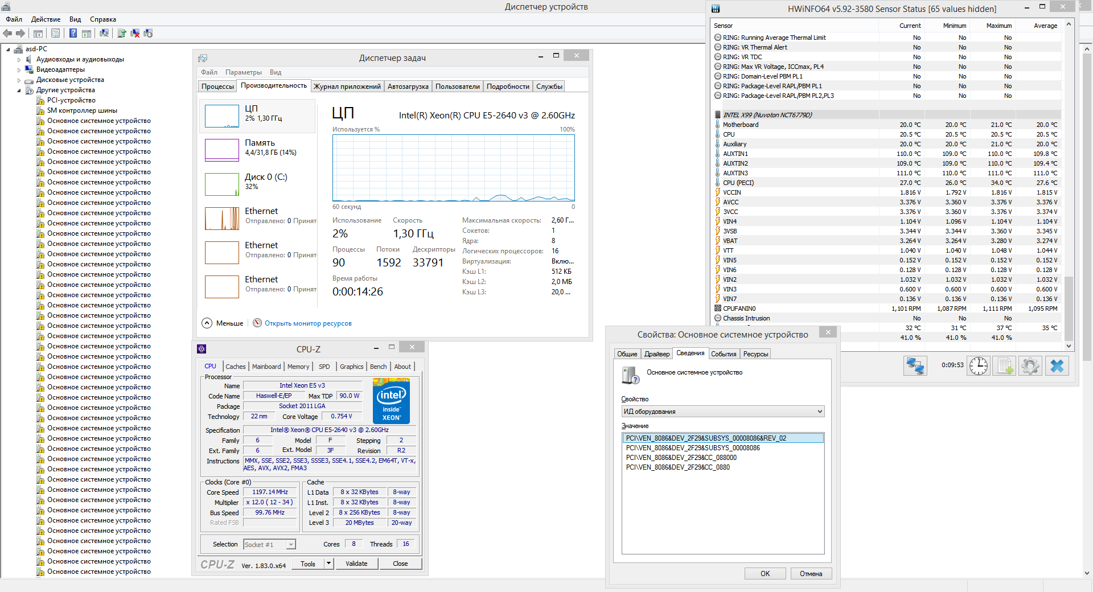Open the Драйвер tab in device properties
Viewport: 1093px width, 592px height.
pos(657,354)
